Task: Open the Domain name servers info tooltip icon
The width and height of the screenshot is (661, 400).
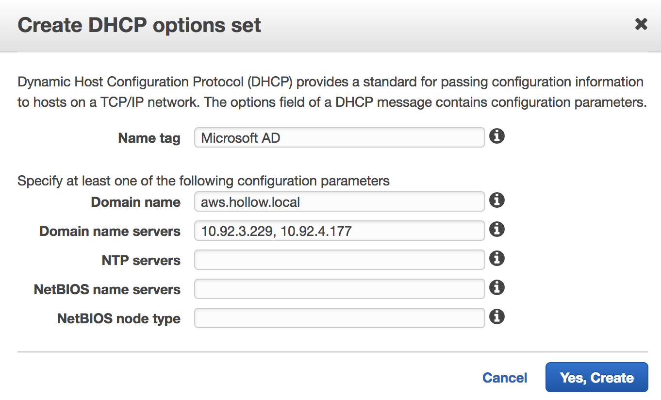Action: pos(496,229)
